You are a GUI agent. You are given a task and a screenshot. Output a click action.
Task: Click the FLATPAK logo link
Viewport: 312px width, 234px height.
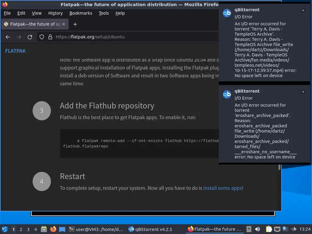(x=15, y=51)
